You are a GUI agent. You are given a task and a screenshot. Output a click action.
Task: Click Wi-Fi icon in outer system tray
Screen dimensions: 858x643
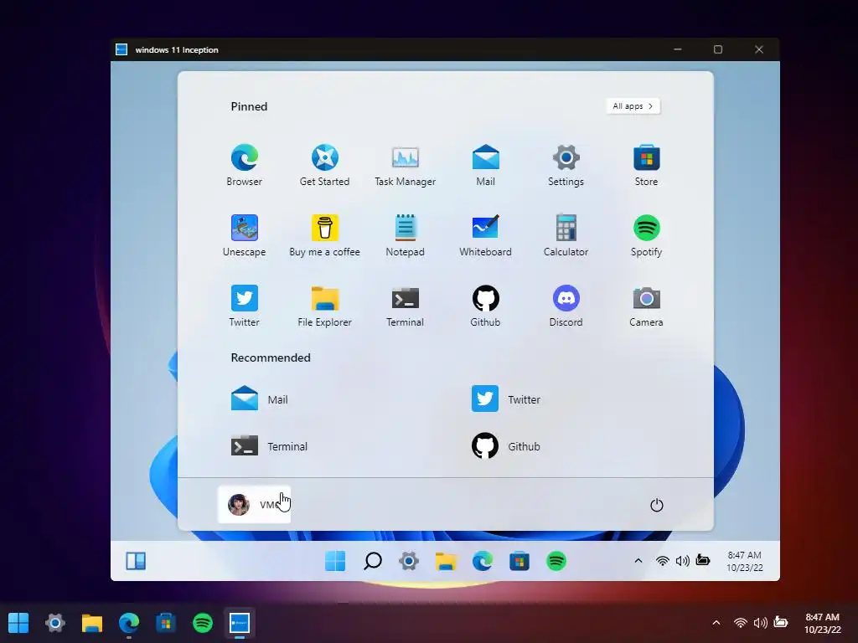[741, 622]
